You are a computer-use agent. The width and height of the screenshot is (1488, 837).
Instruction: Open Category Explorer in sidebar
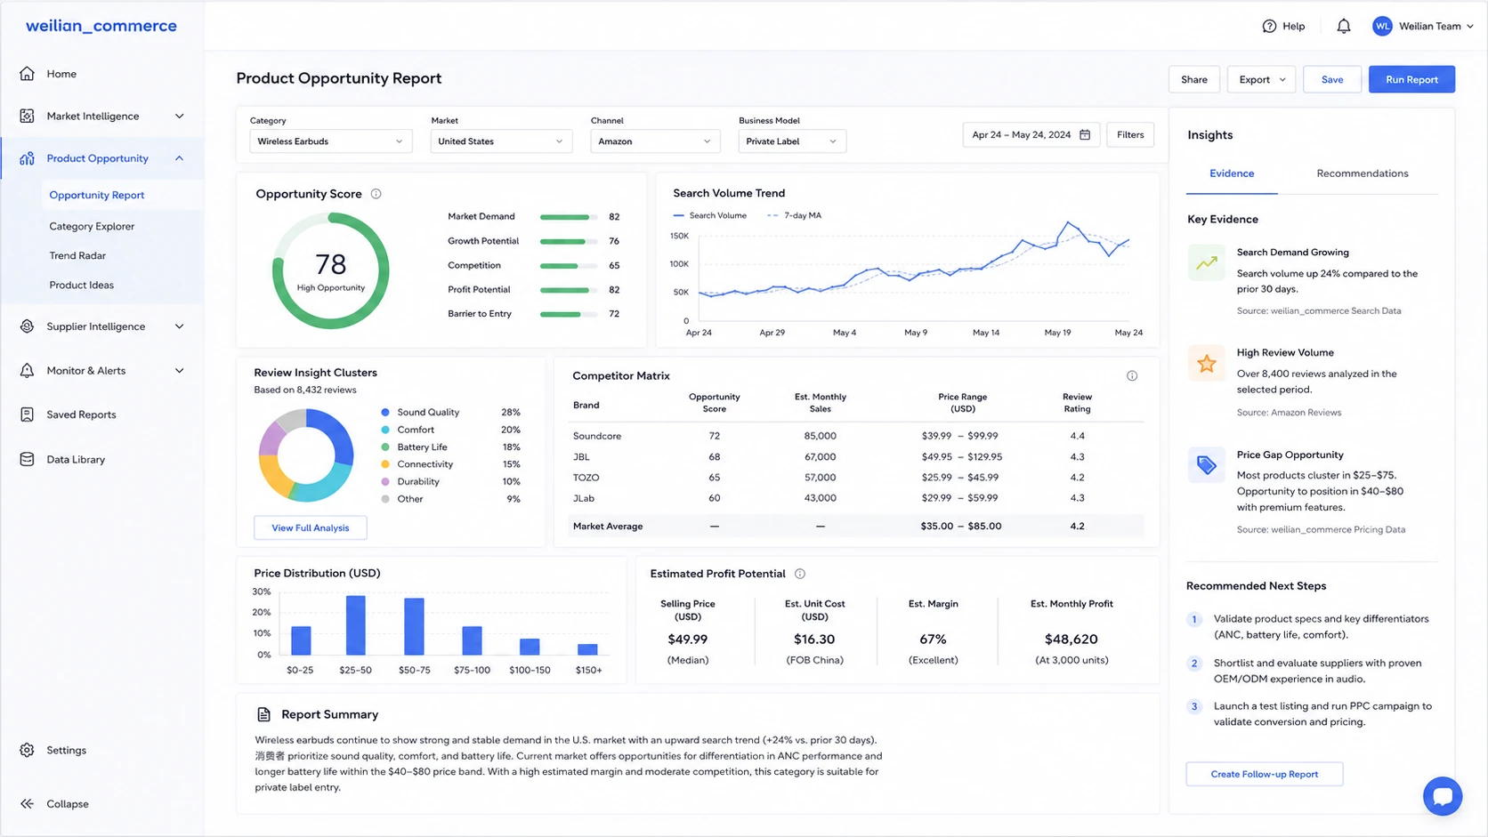(x=92, y=226)
